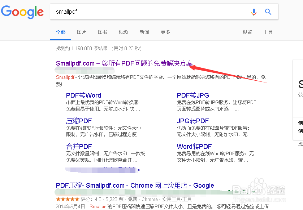The width and height of the screenshot is (303, 210).
Task: Open the Word转PDF sitelink
Action: pyautogui.click(x=194, y=146)
